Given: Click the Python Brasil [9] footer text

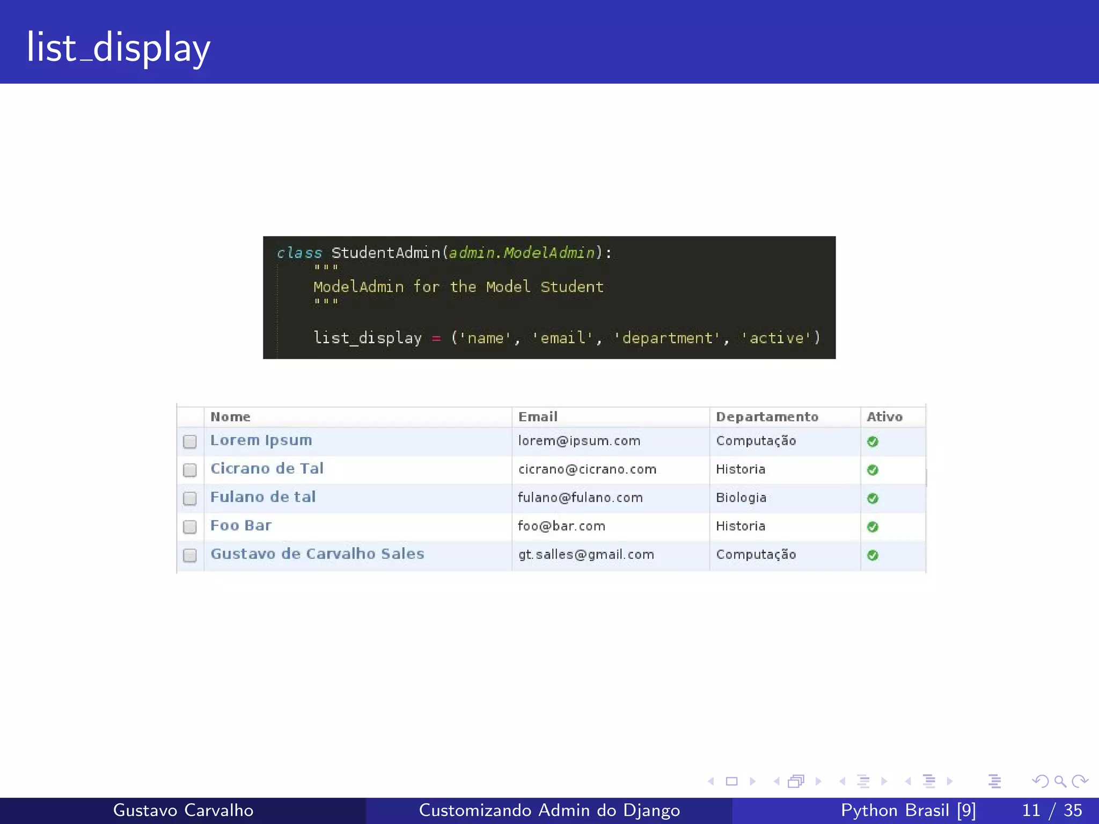Looking at the screenshot, I should click(x=908, y=810).
